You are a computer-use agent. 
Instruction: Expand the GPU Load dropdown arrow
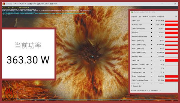(x=151, y=60)
